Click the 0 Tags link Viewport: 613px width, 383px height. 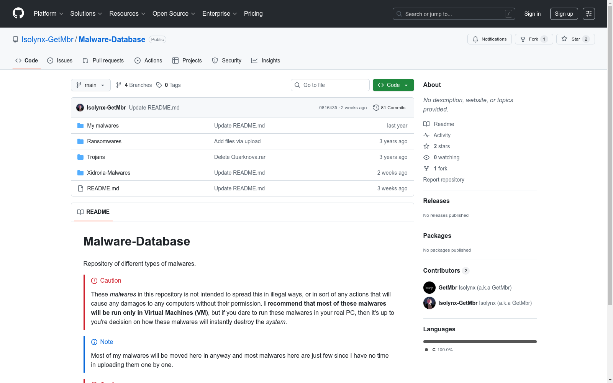pyautogui.click(x=169, y=85)
